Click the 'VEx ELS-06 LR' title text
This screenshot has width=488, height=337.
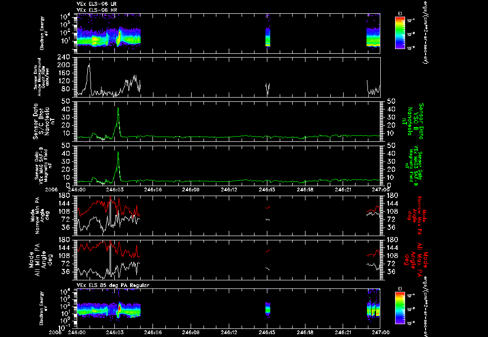[97, 4]
